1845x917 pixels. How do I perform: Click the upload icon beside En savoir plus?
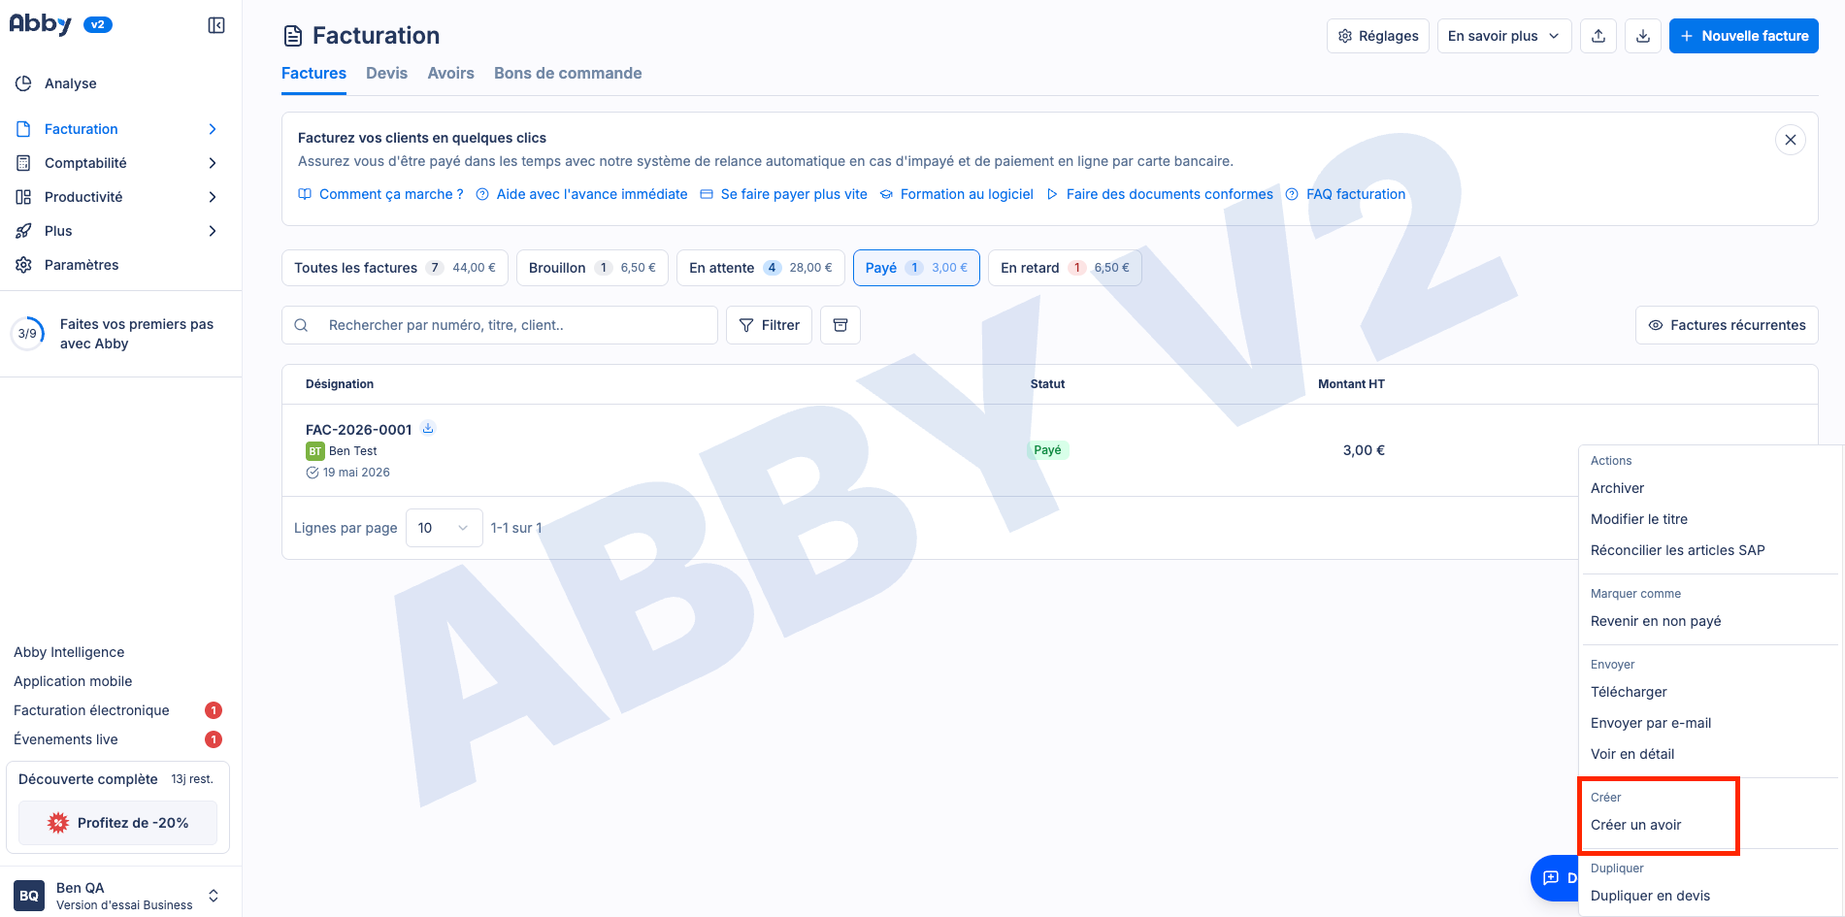(1598, 36)
